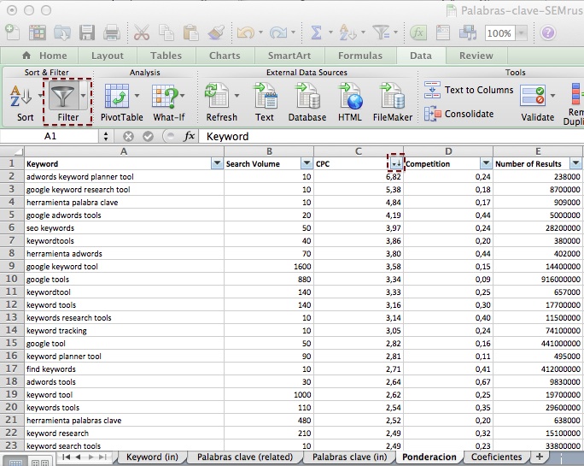The height and width of the screenshot is (466, 584).
Task: Click the Paste clipboard icon
Action: pos(190,32)
